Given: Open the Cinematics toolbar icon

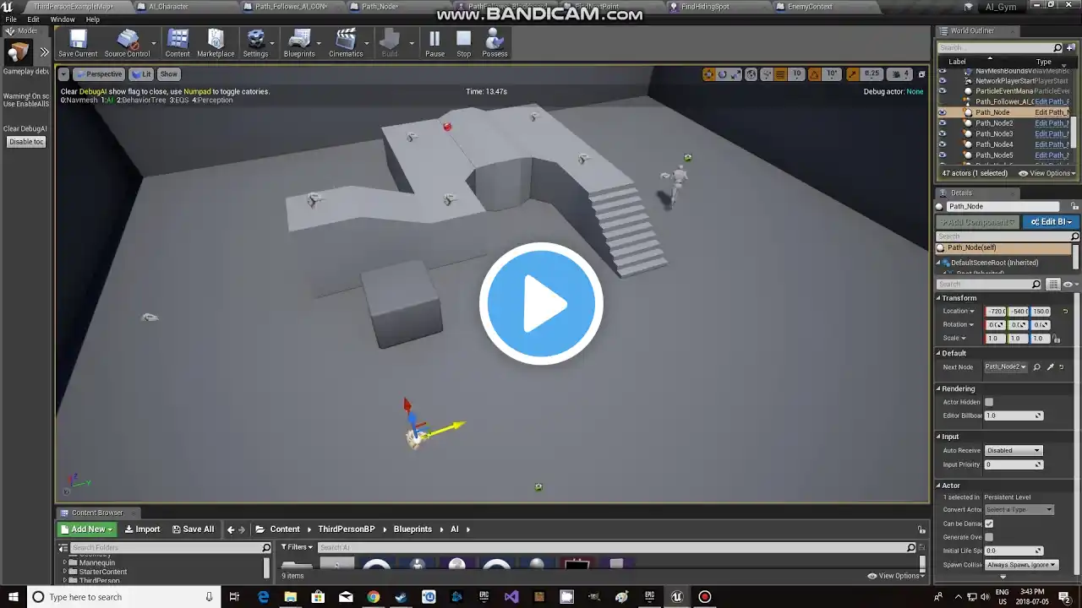Looking at the screenshot, I should tap(346, 44).
